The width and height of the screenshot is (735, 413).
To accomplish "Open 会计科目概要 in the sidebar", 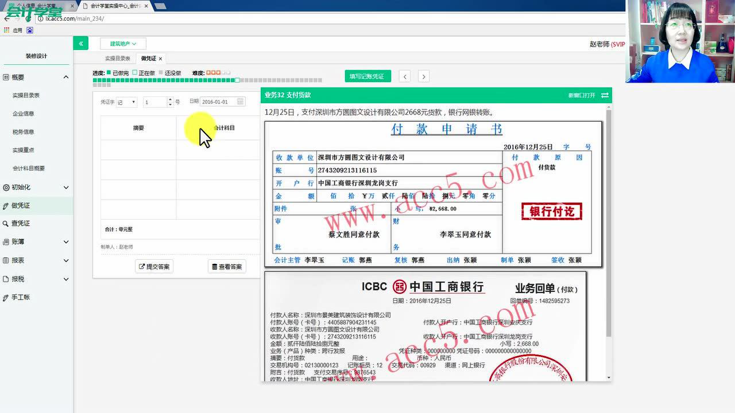I will tap(29, 169).
